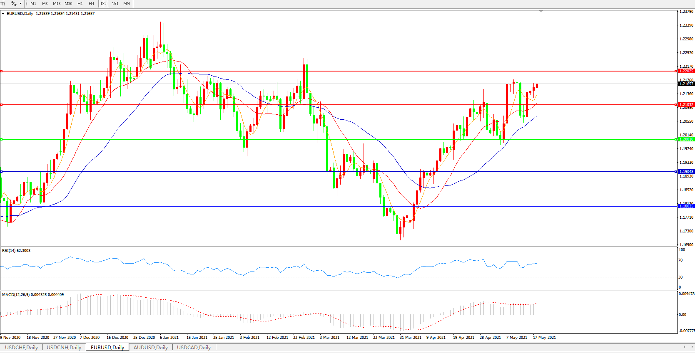
Task: Switch to the USDCAD,Daily tab
Action: (x=194, y=348)
